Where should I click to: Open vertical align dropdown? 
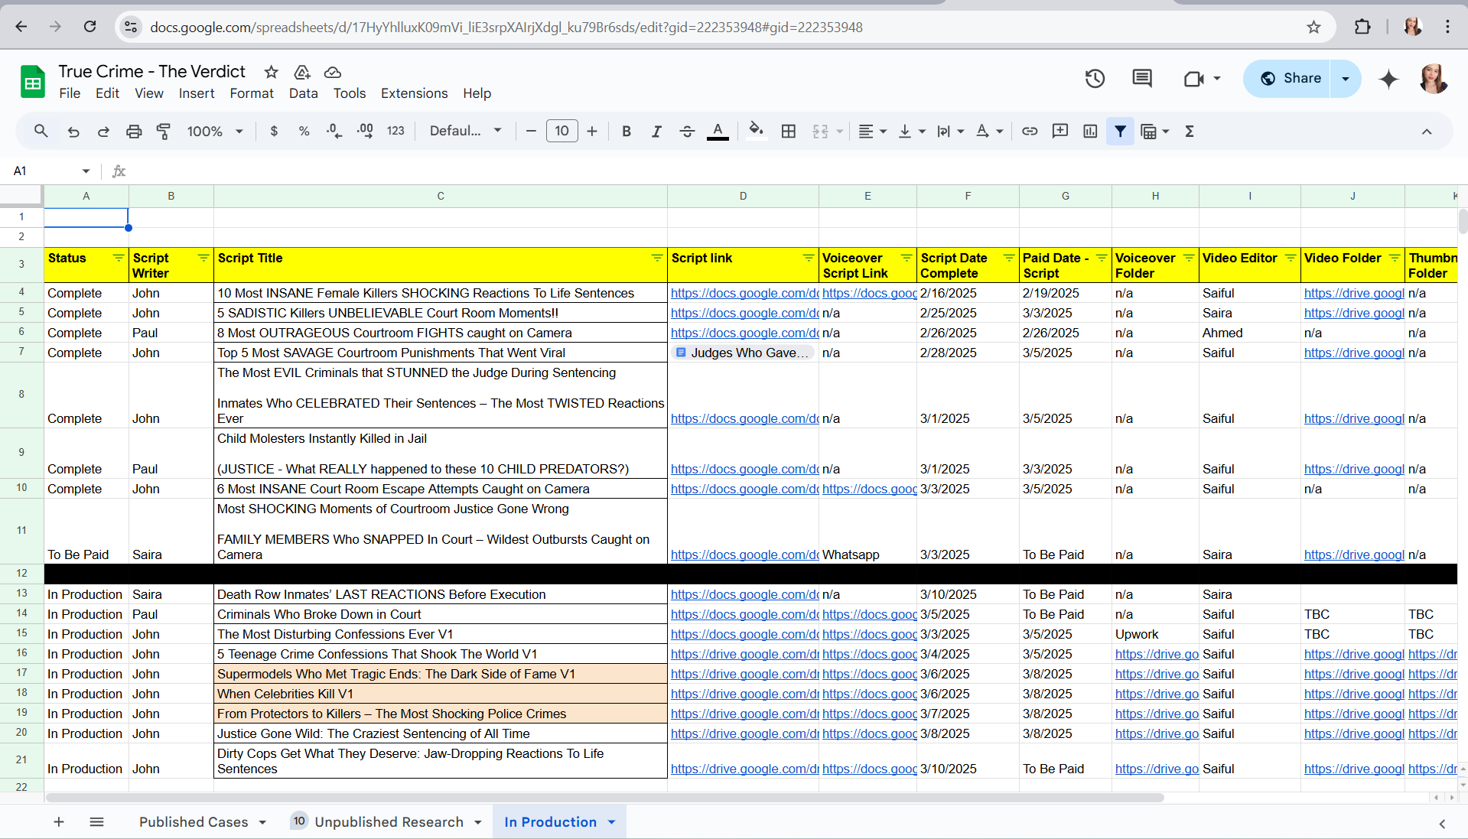click(912, 131)
